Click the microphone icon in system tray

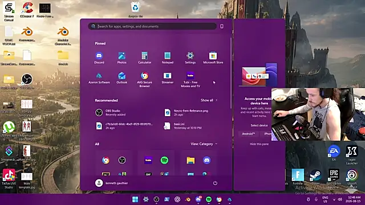pyautogui.click(x=316, y=199)
